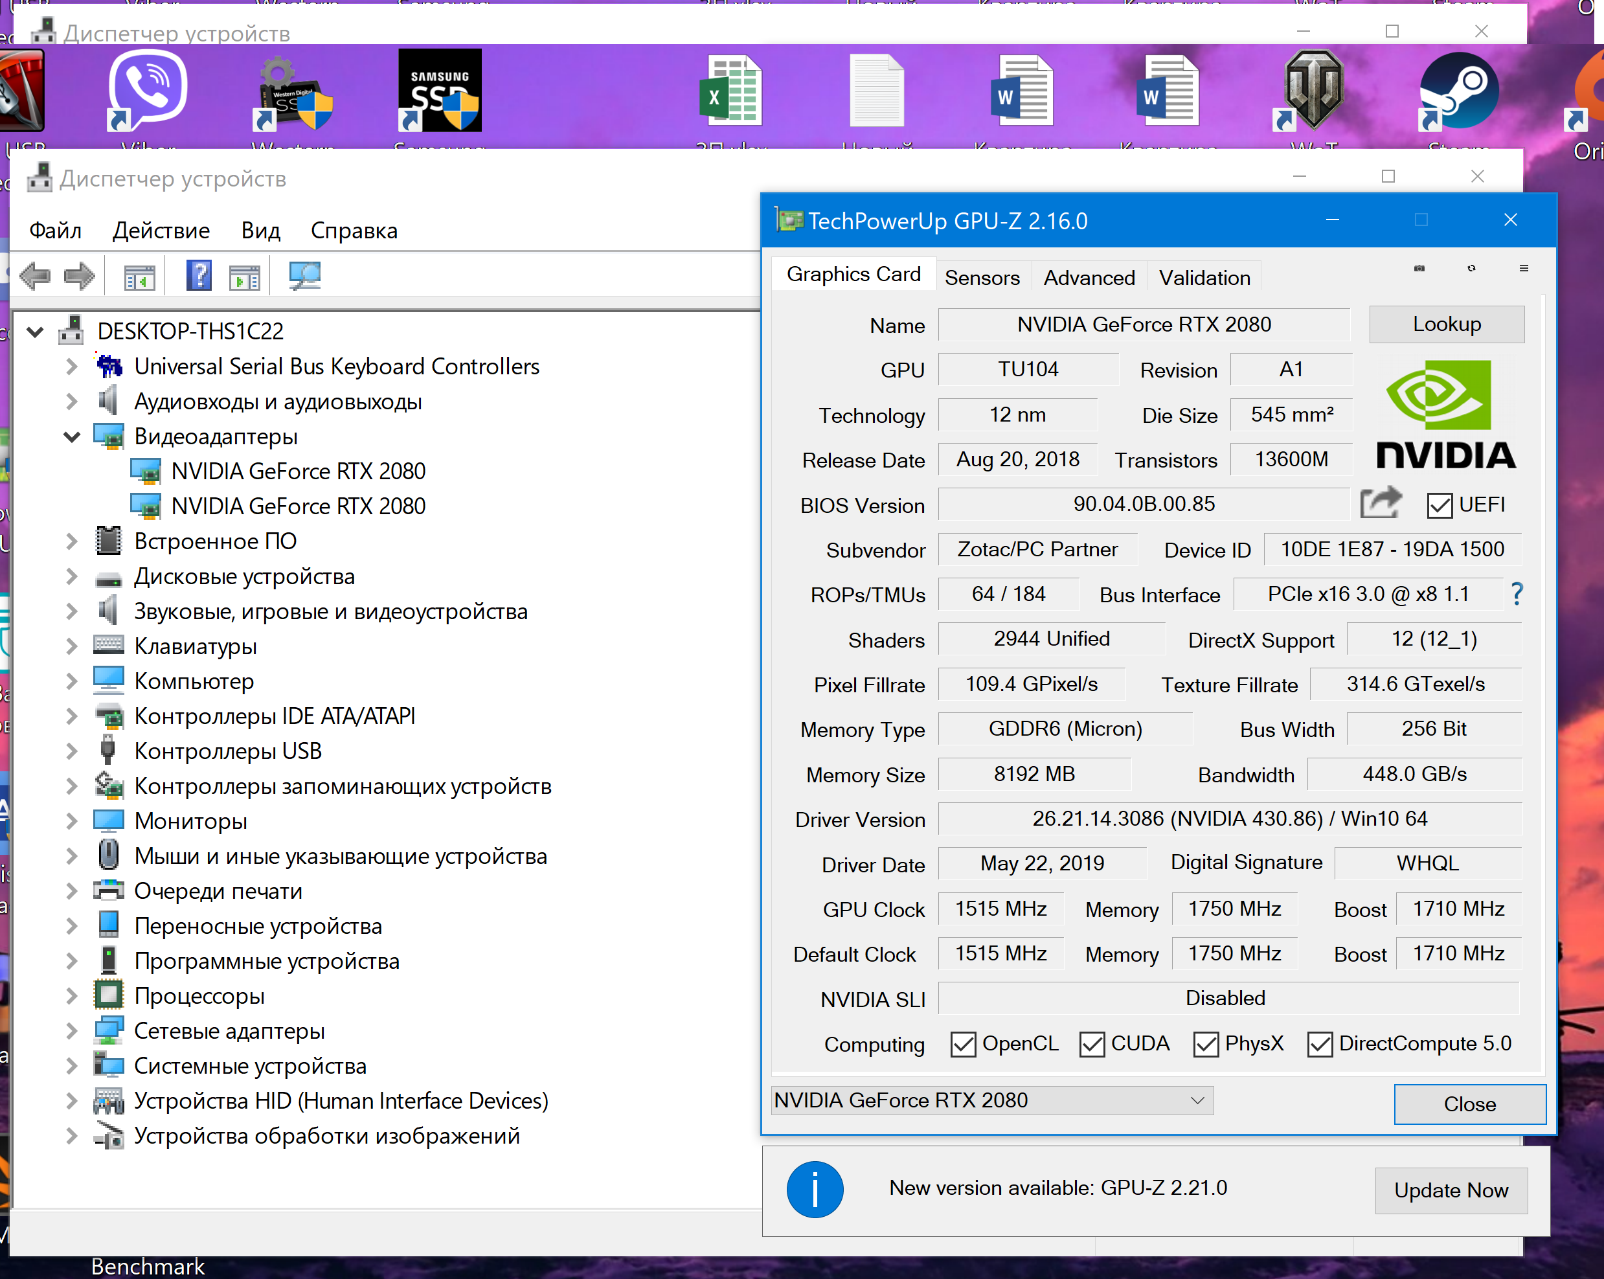The image size is (1604, 1279).
Task: Click the Device Manager back arrow toolbar icon
Action: click(35, 276)
